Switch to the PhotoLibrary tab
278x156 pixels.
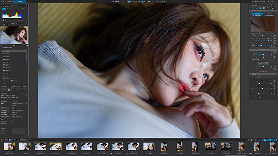coord(7,2)
